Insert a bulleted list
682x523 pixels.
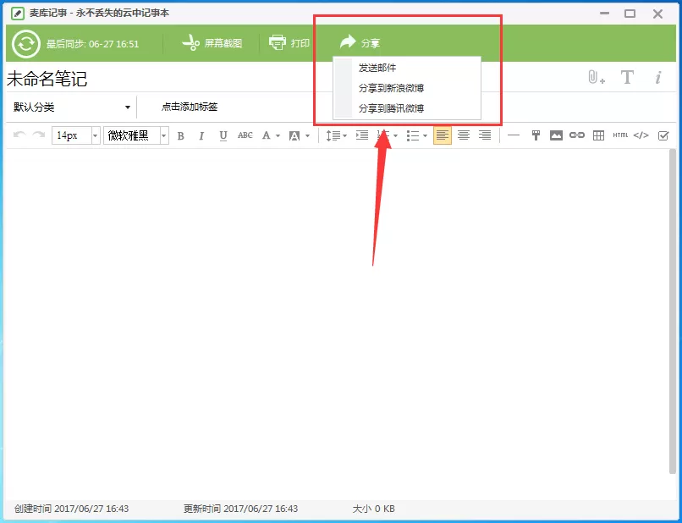coord(413,135)
